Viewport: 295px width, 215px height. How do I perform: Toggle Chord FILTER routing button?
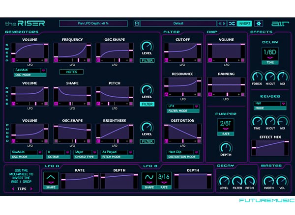[147, 141]
